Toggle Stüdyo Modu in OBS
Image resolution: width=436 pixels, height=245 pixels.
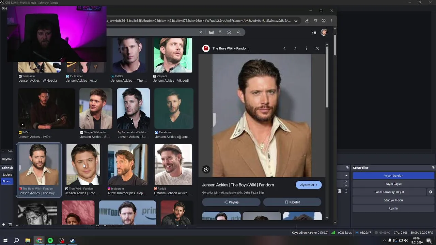pos(393,200)
